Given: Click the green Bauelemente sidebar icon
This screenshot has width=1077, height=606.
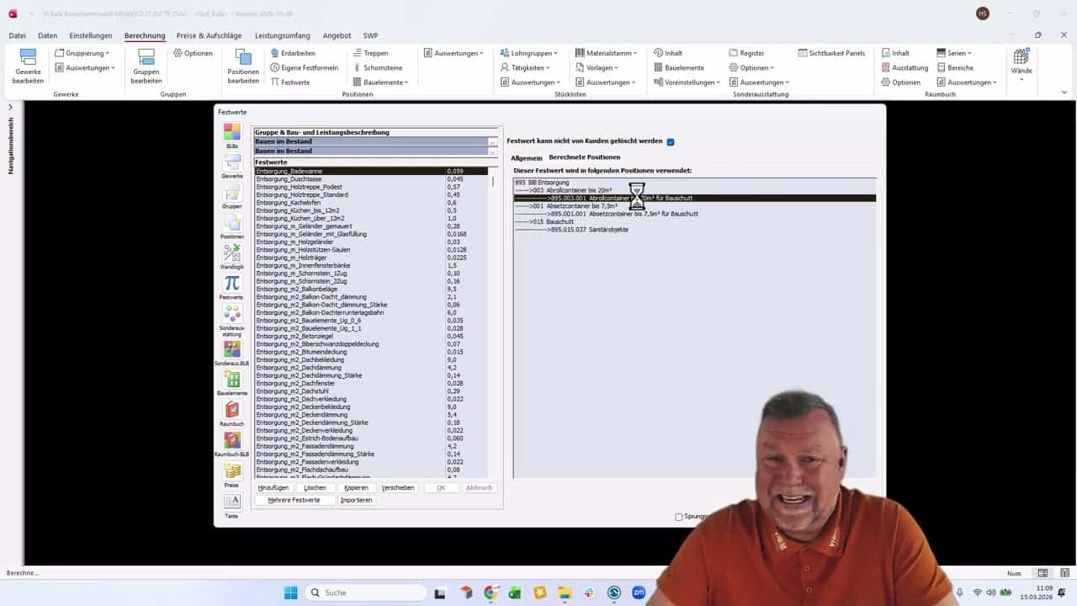Looking at the screenshot, I should coord(231,380).
